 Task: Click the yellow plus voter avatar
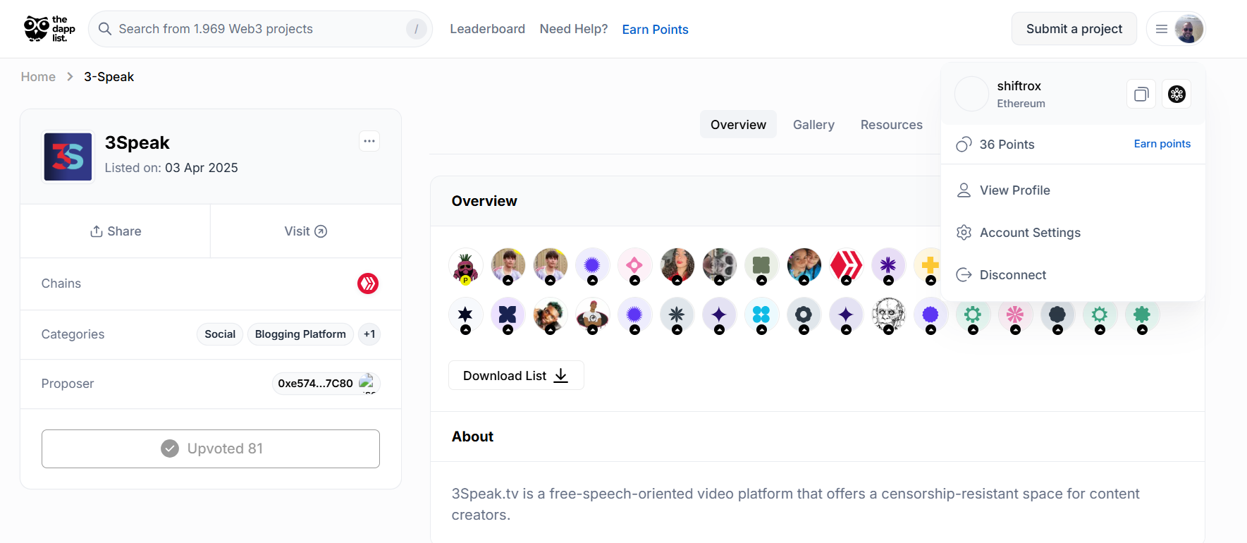coord(930,266)
